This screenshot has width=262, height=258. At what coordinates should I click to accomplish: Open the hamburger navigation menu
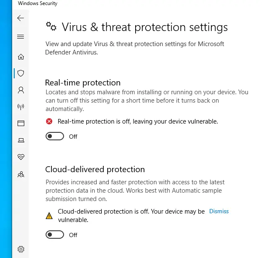20,37
